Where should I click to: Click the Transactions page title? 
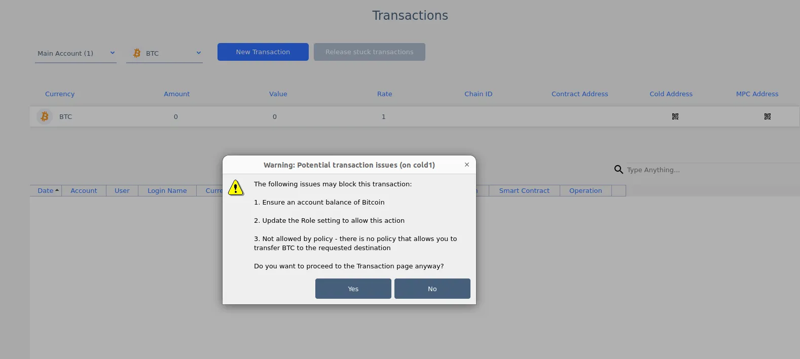tap(410, 16)
